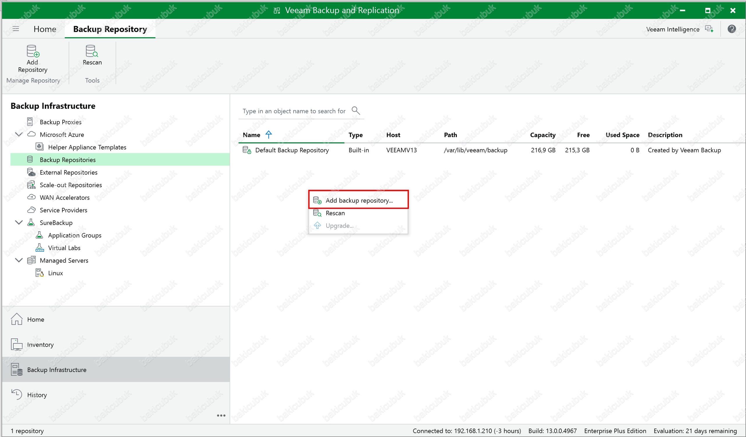746x437 pixels.
Task: Open navigation pane overflow three-dots menu
Action: [x=221, y=416]
